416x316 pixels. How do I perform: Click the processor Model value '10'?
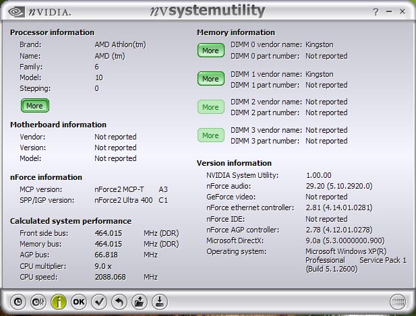[99, 77]
